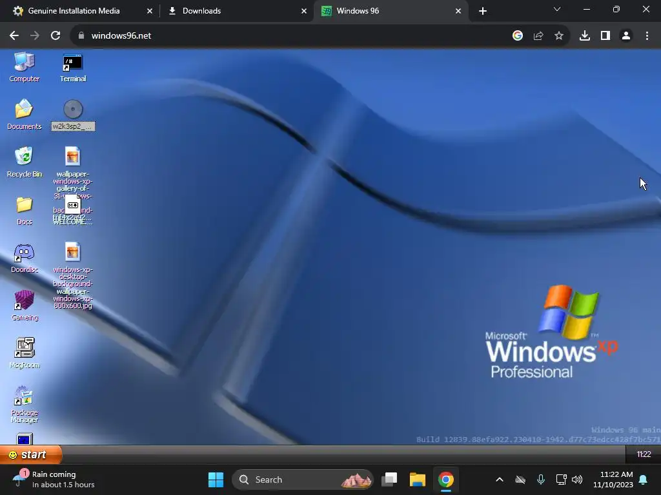
Task: Go forward in browser history
Action: click(35, 36)
